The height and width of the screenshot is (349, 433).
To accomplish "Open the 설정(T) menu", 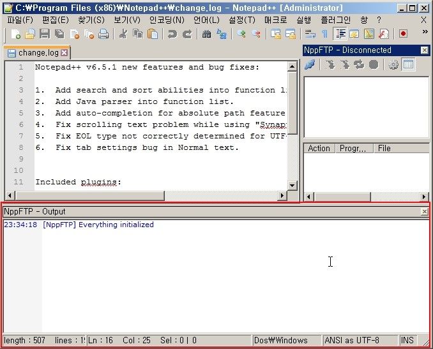I will (242, 20).
